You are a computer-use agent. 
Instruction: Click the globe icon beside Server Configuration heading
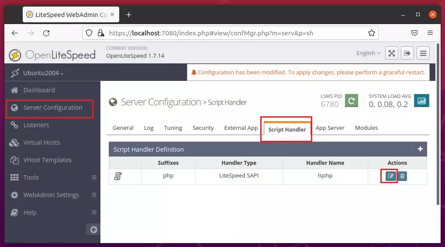[x=113, y=102]
